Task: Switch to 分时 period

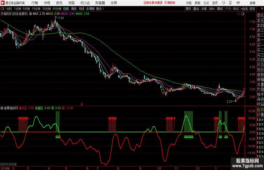Action: tap(9, 9)
